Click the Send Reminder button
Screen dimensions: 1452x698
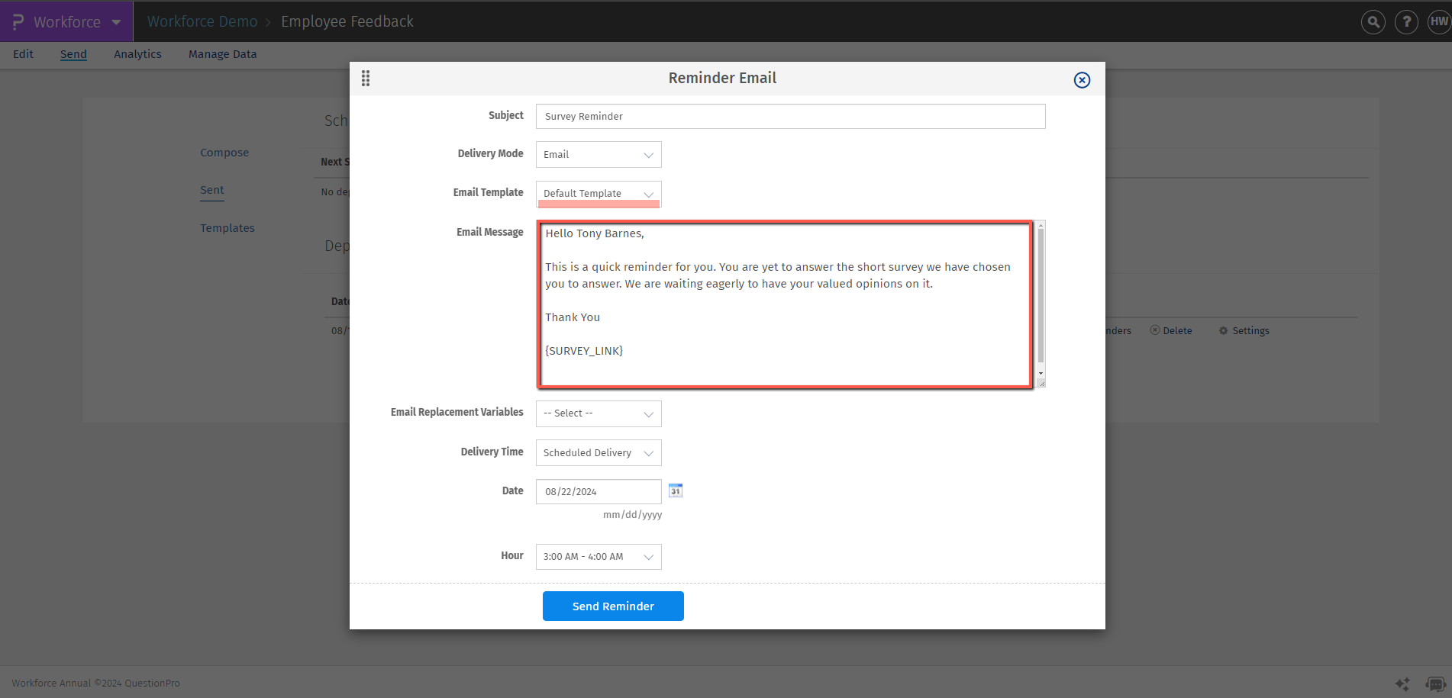coord(612,606)
